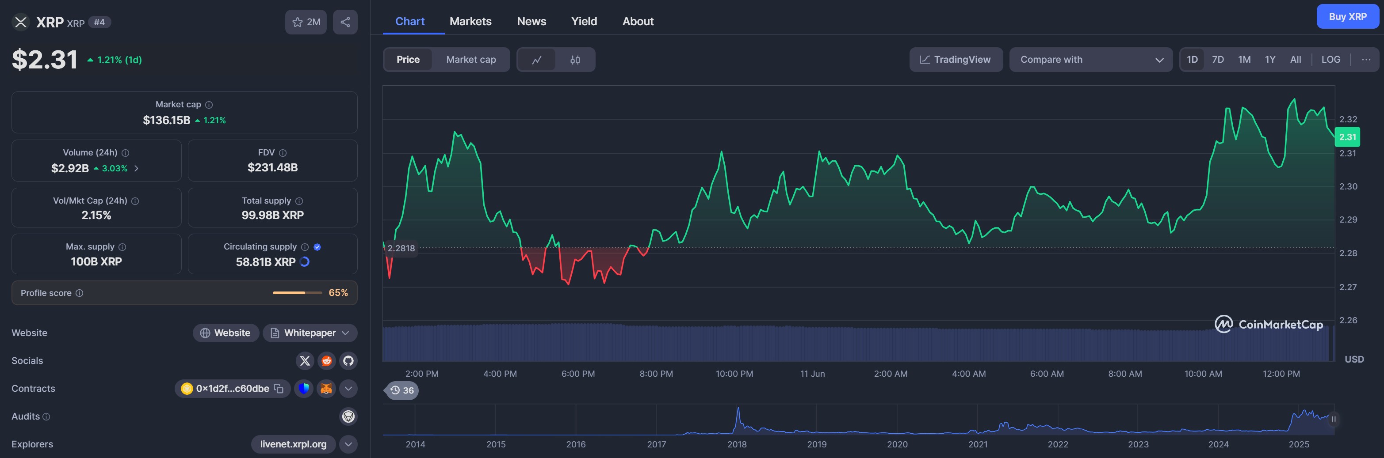The height and width of the screenshot is (458, 1384).
Task: Open the GitHub social link
Action: click(348, 361)
